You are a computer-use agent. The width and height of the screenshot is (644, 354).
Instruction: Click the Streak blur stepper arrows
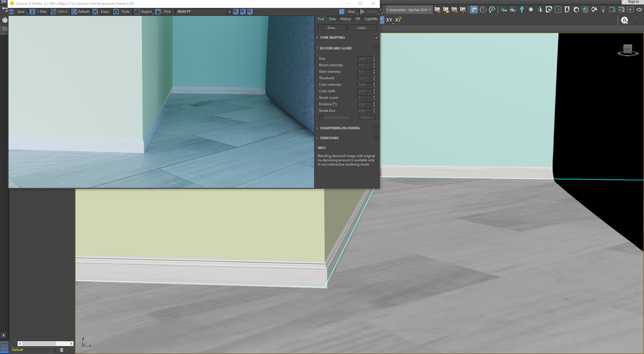coord(374,110)
